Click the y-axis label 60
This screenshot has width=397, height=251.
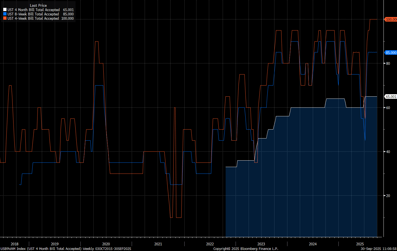[x=388, y=108]
